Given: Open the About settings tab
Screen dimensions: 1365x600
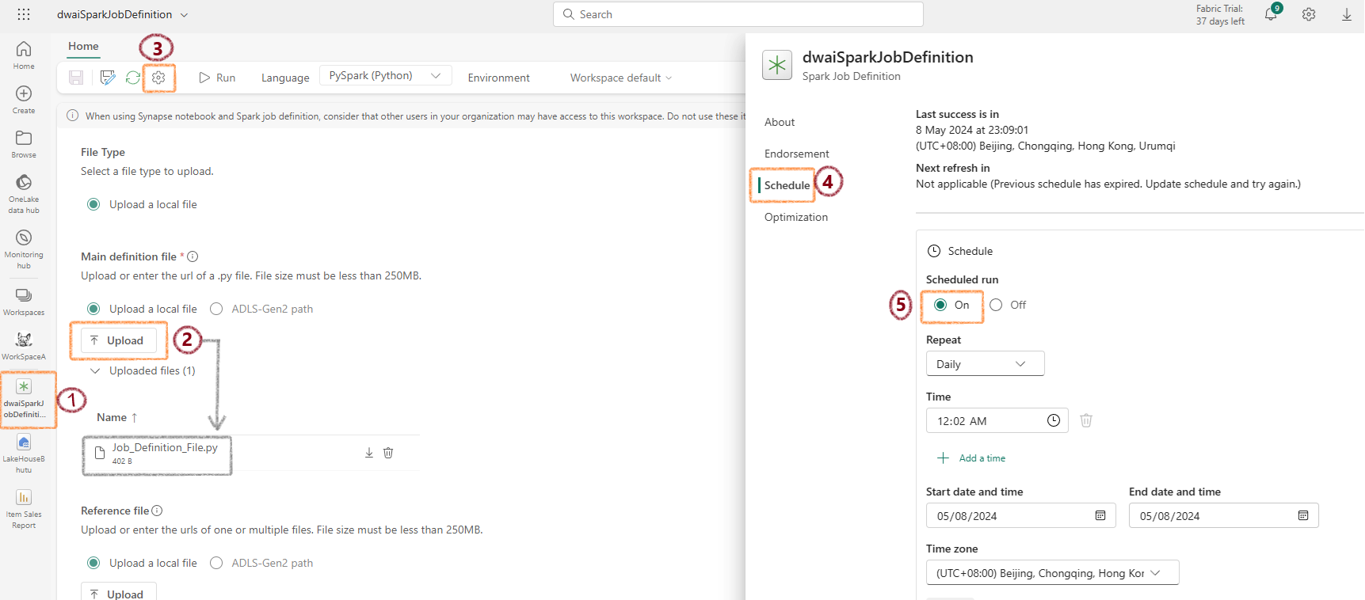Looking at the screenshot, I should point(780,122).
